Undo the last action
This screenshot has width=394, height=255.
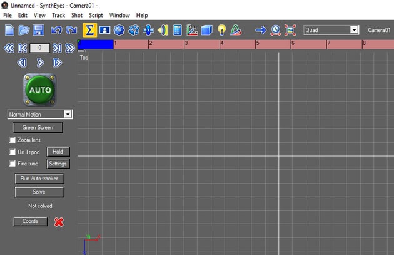coord(56,30)
